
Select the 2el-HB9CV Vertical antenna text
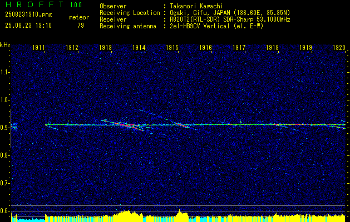pyautogui.click(x=216, y=26)
